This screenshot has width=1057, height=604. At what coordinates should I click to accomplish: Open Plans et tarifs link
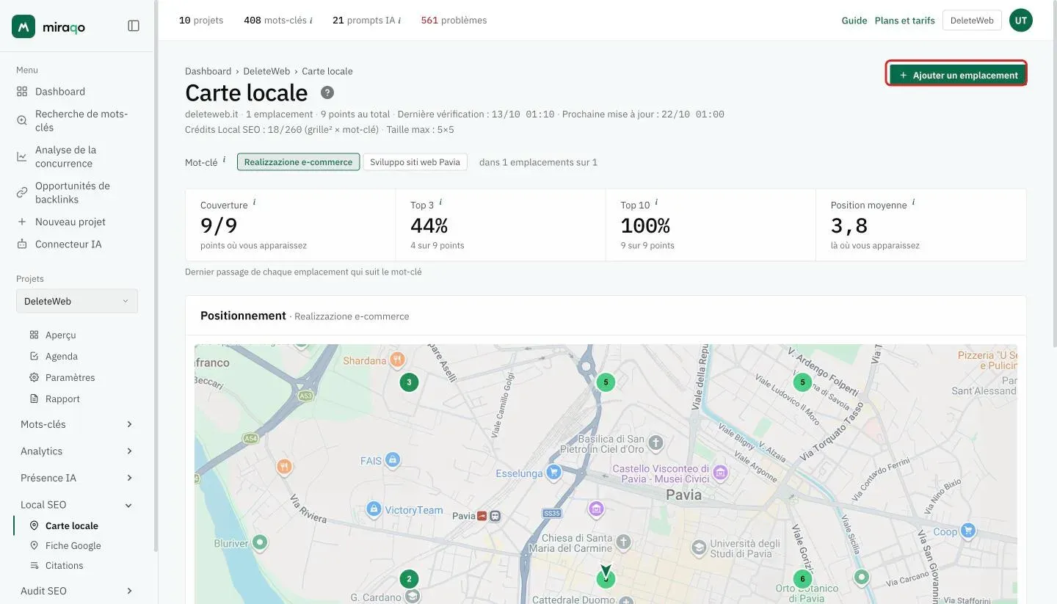pos(905,21)
